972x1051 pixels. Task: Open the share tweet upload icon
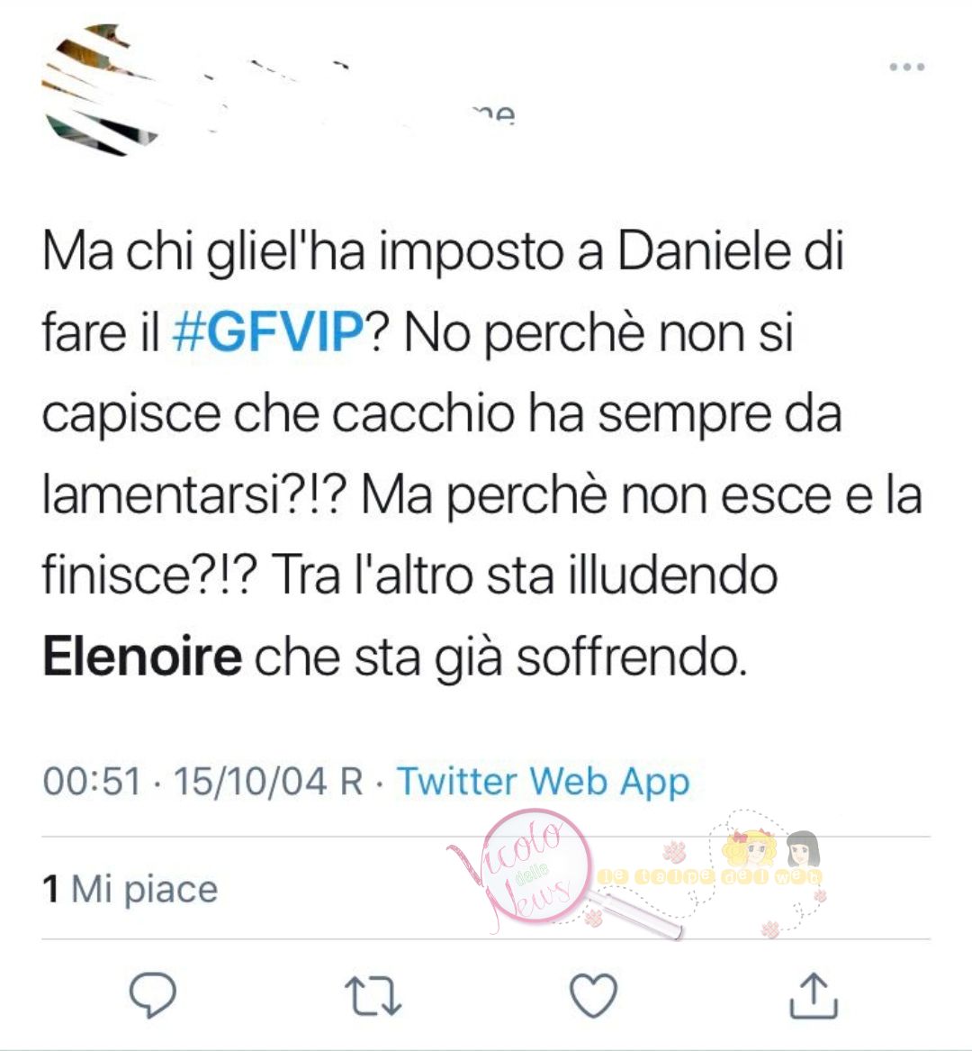click(x=814, y=996)
